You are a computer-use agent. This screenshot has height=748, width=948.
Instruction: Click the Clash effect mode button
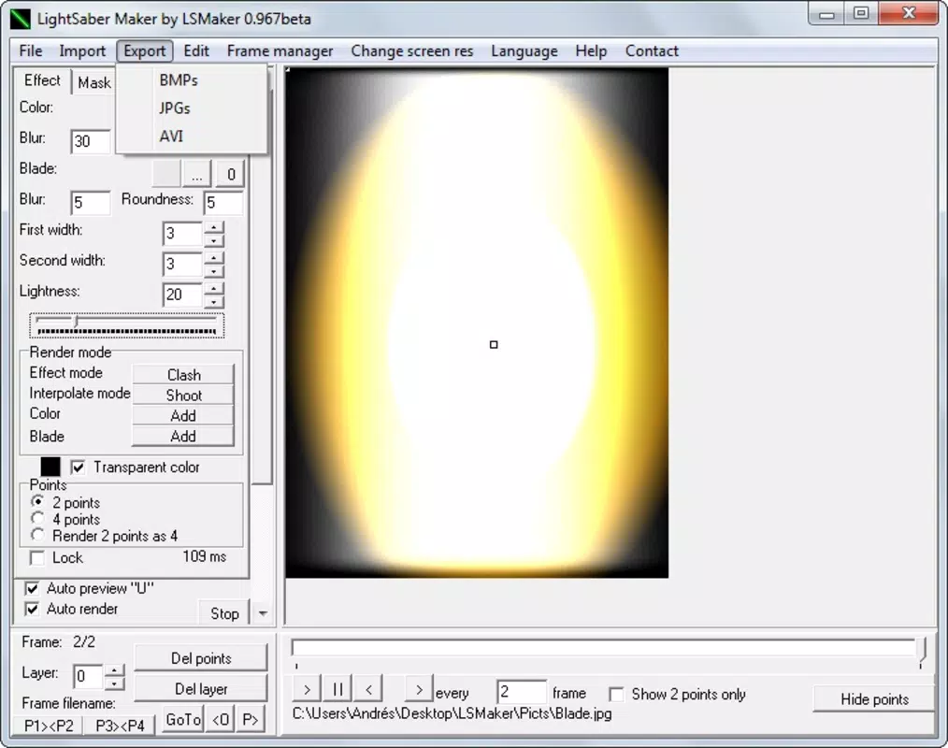click(x=183, y=375)
